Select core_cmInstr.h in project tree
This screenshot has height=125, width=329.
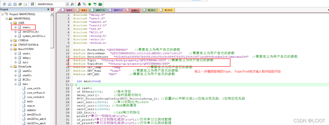point(35,97)
